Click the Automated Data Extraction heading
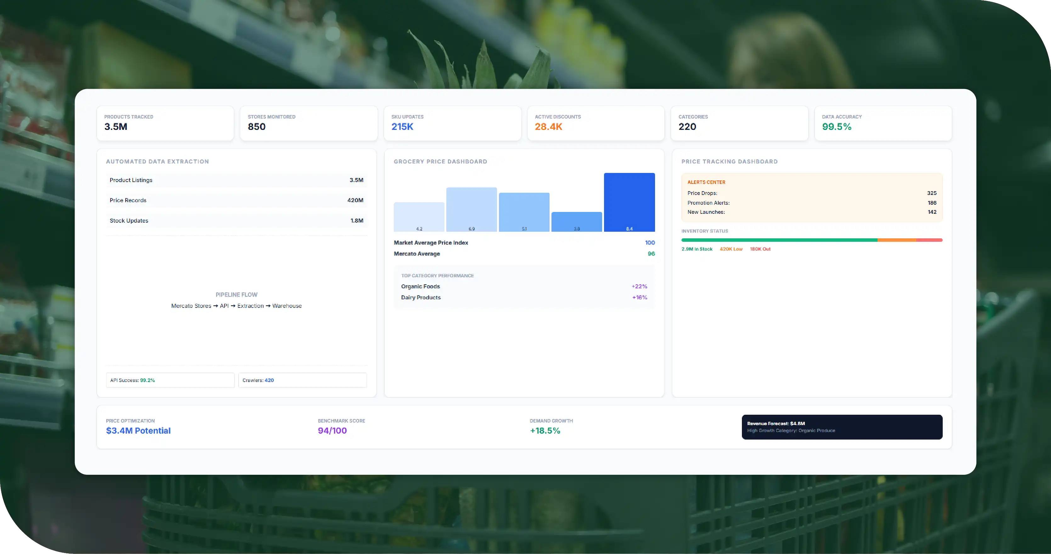 click(x=157, y=162)
